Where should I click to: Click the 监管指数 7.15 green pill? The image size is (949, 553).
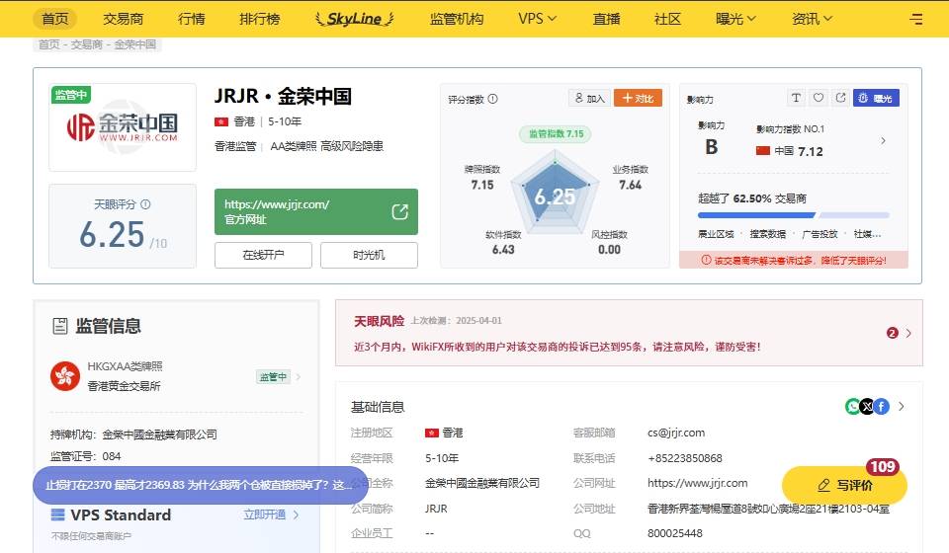tap(555, 133)
